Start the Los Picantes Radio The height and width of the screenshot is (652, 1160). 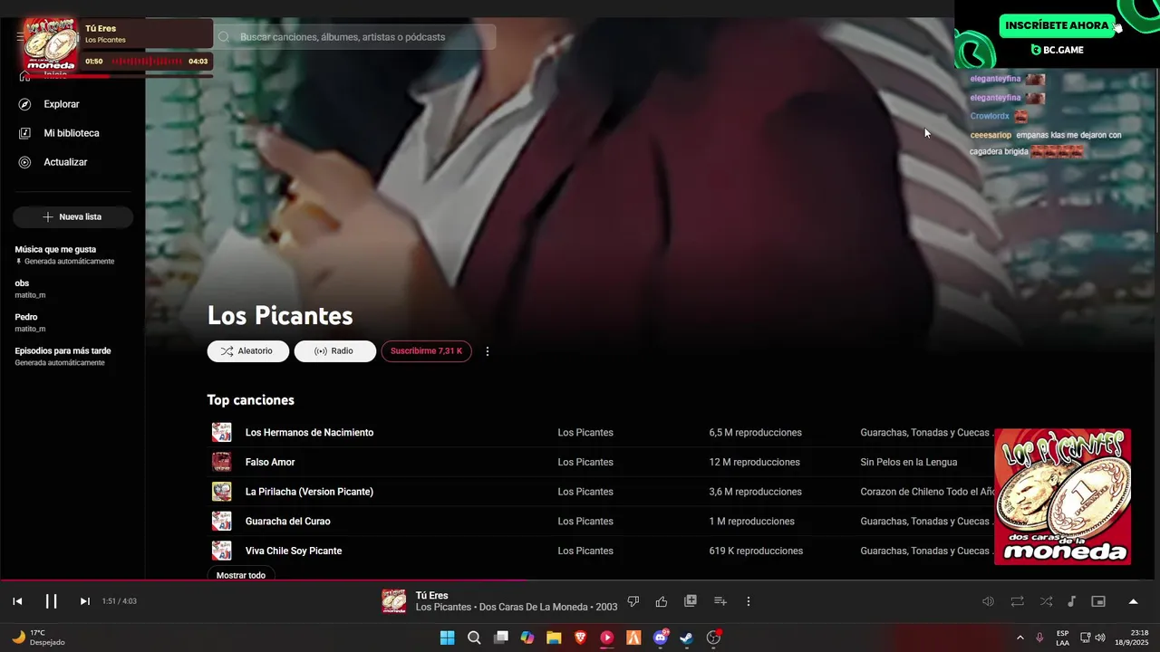point(335,351)
